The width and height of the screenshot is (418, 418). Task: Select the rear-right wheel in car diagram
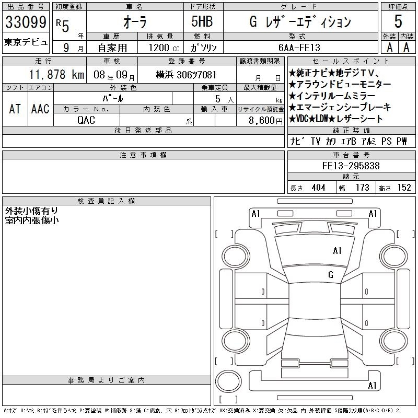(x=393, y=341)
